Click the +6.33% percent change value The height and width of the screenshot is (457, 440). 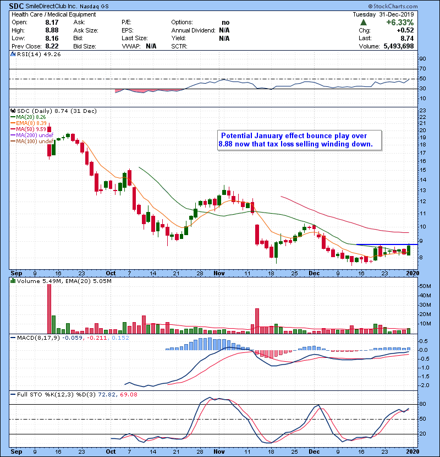pos(400,23)
